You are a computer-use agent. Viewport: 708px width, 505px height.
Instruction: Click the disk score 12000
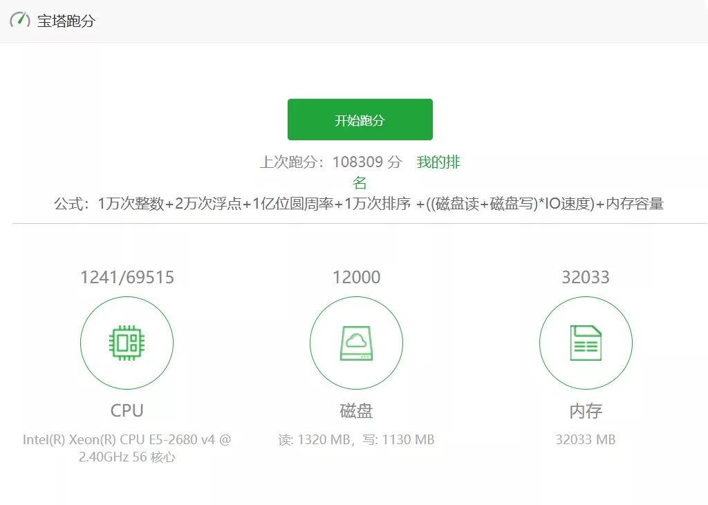pos(356,278)
